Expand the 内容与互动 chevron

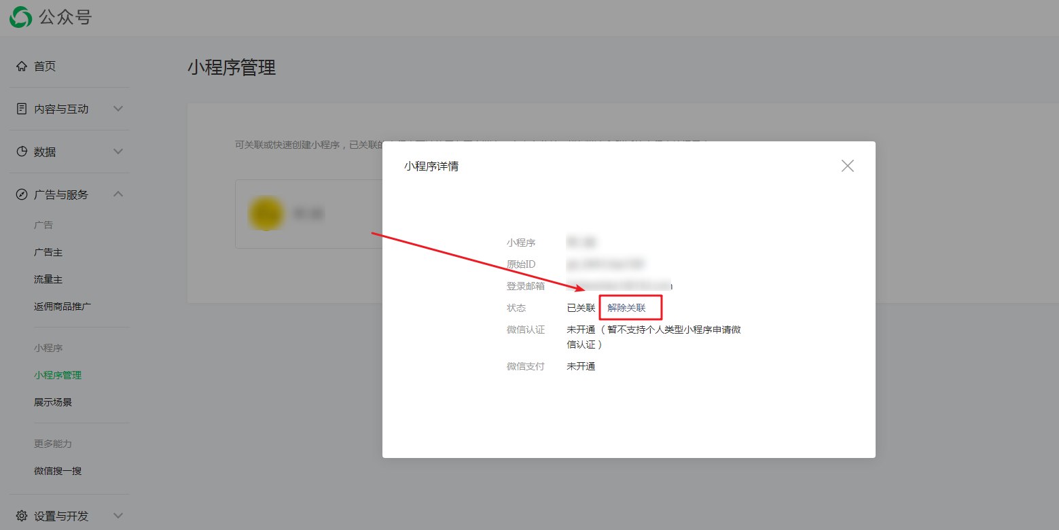118,109
